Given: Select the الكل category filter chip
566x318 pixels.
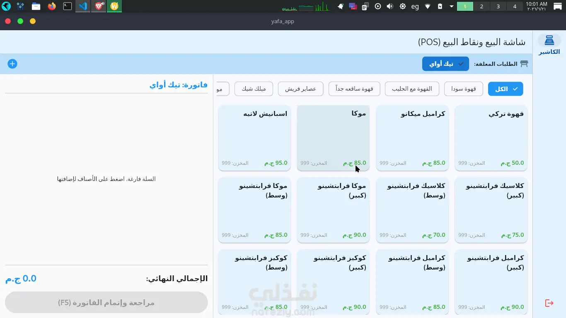Looking at the screenshot, I should point(506,89).
